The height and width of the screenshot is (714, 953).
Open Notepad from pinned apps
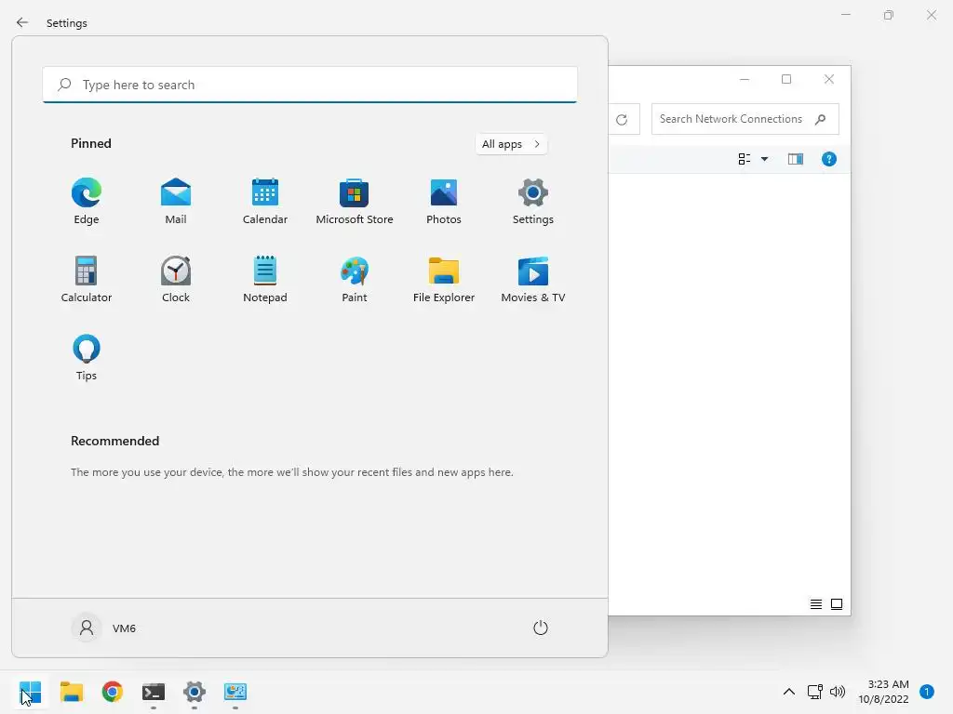pos(265,279)
